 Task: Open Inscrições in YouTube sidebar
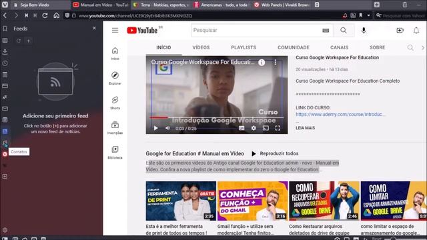pos(115,127)
